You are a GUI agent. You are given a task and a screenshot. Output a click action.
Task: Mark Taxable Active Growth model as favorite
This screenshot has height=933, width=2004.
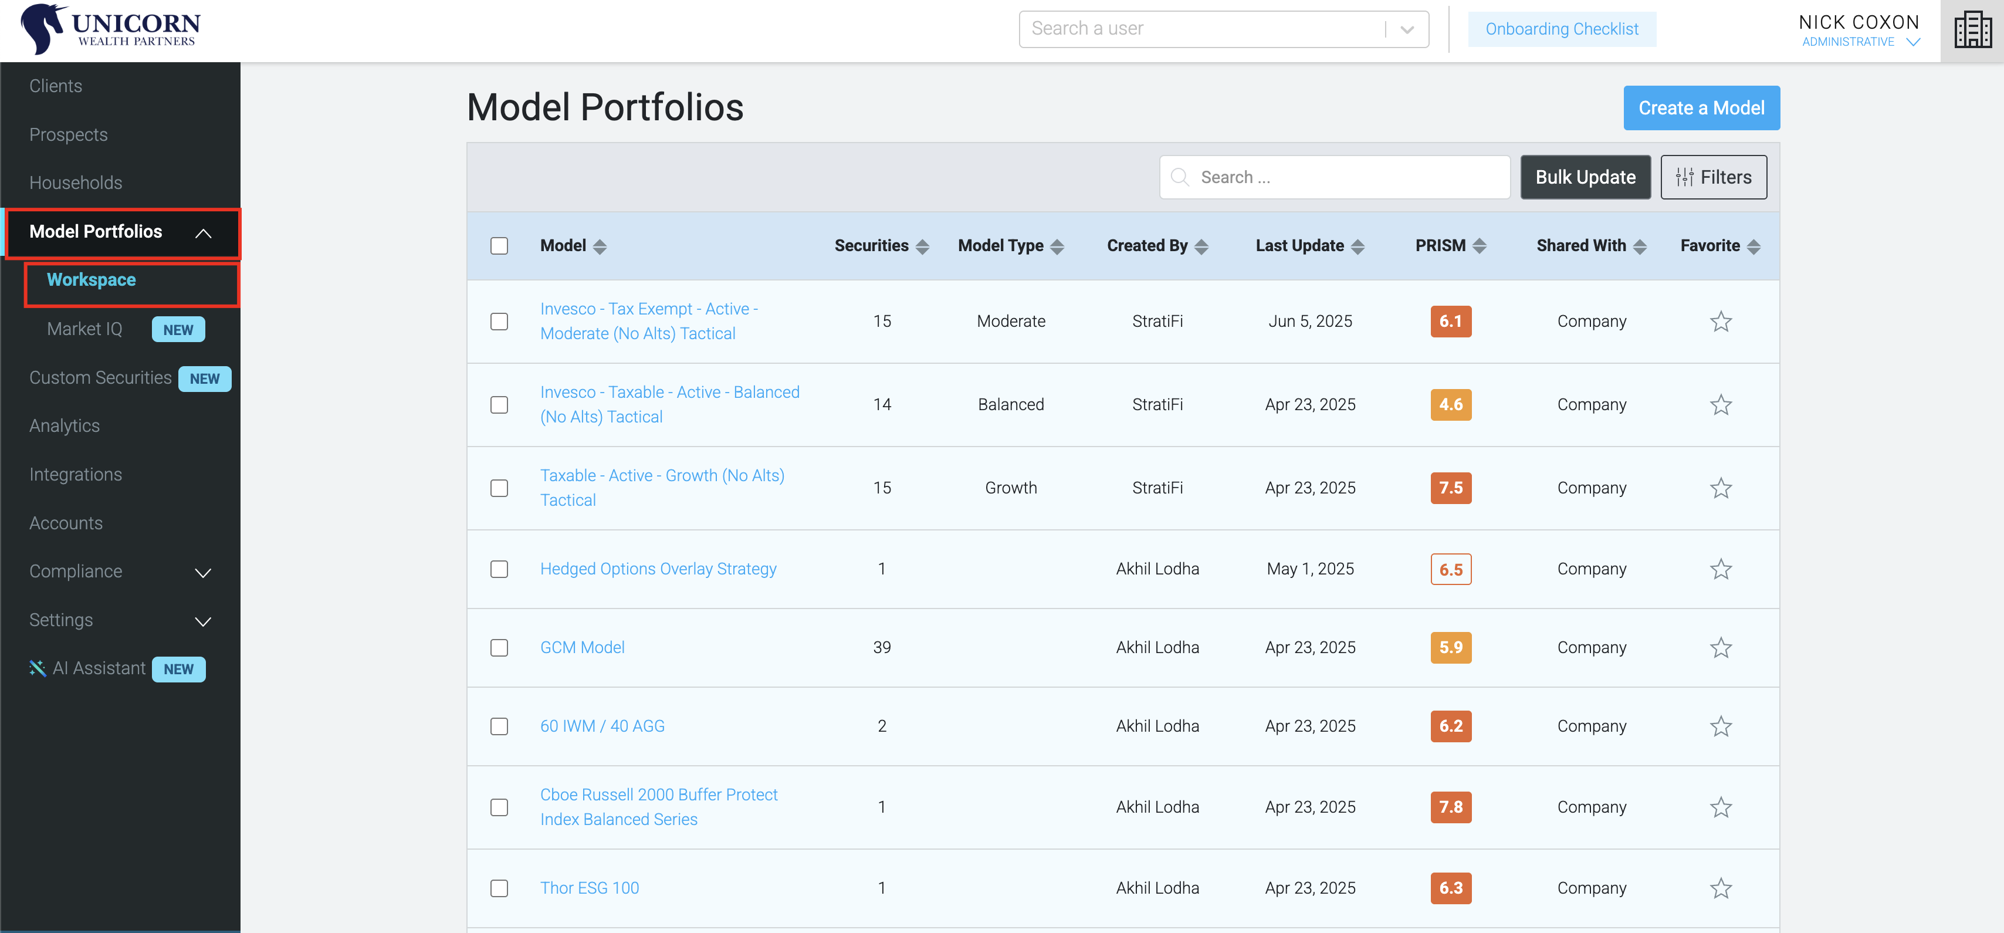[1720, 488]
